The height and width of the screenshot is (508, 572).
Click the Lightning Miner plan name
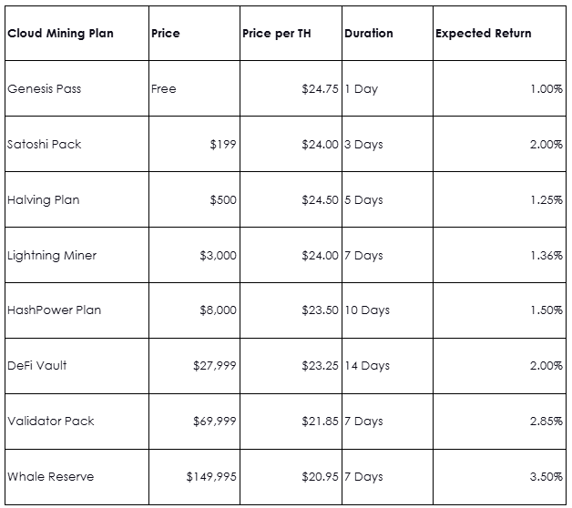click(x=52, y=256)
